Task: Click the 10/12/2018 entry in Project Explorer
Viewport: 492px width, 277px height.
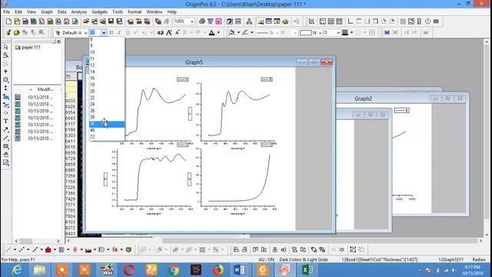Action: point(40,104)
